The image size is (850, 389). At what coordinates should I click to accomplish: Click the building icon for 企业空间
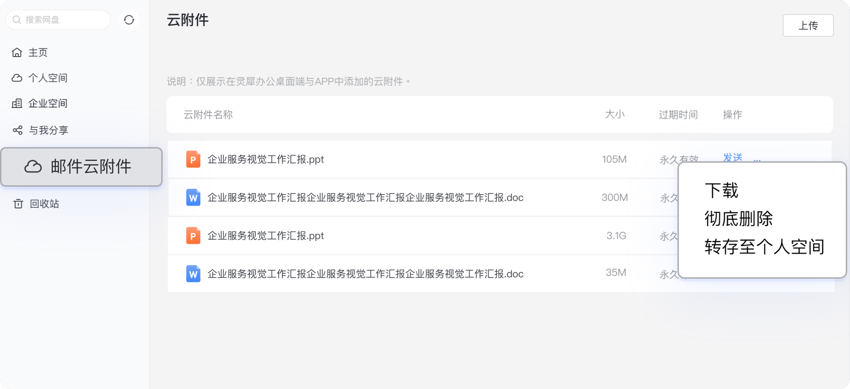(17, 103)
